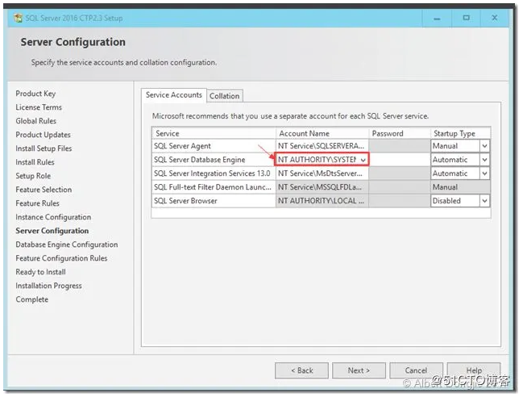Select the SQL Server Database Engine row
The width and height of the screenshot is (523, 397).
(x=214, y=160)
